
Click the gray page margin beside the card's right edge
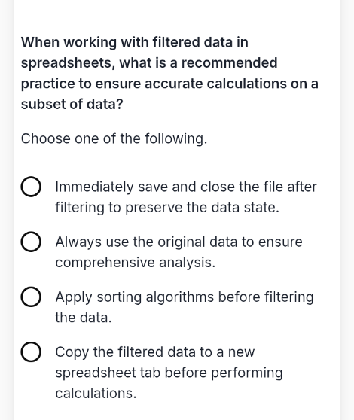coord(347,210)
